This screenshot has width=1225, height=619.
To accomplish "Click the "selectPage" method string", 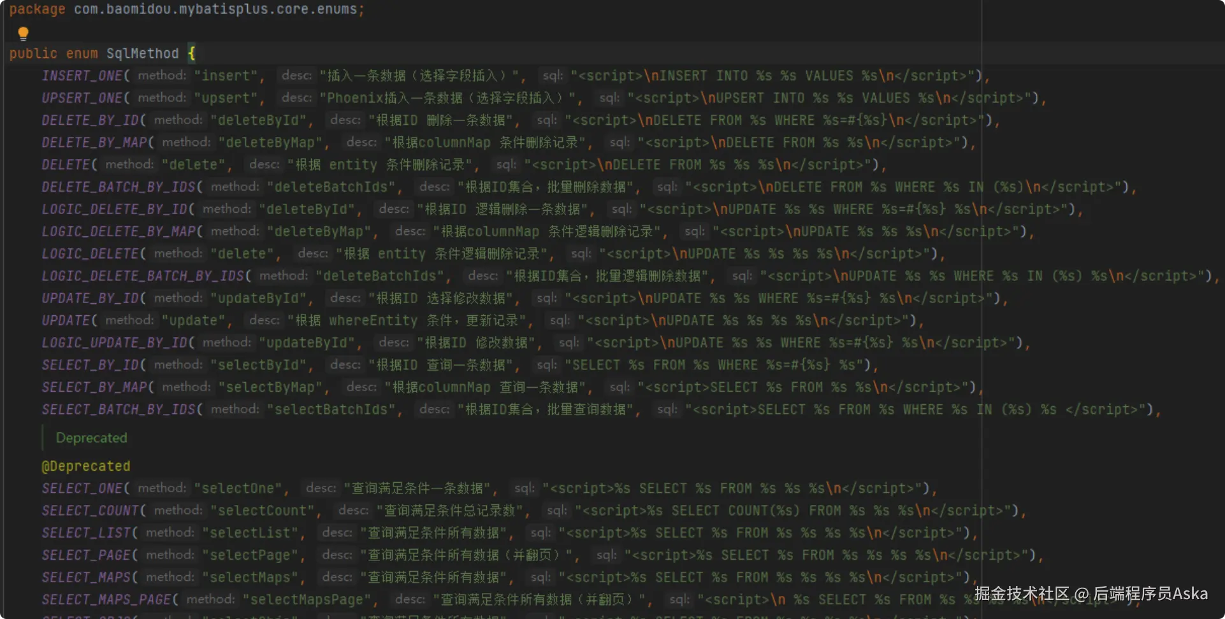I will [250, 555].
